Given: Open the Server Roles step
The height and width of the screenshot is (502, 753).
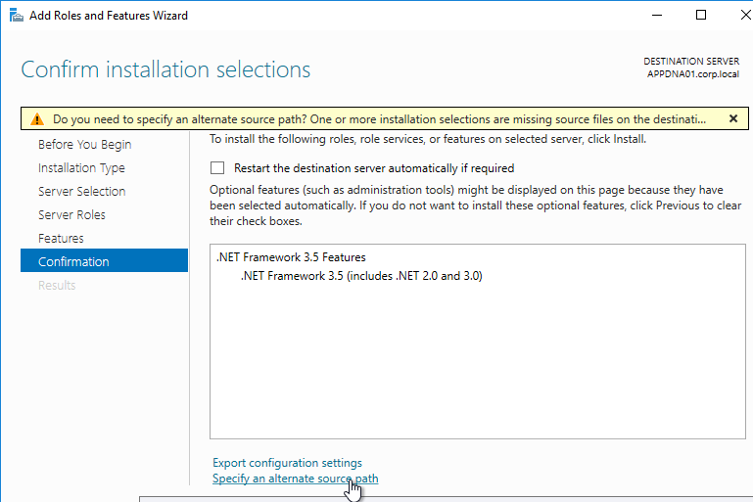Looking at the screenshot, I should point(71,215).
